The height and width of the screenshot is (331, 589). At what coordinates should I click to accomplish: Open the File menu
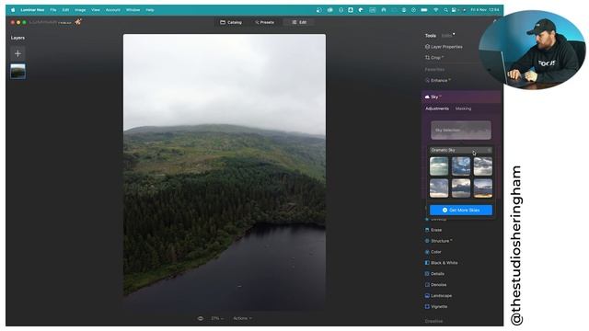tap(53, 10)
